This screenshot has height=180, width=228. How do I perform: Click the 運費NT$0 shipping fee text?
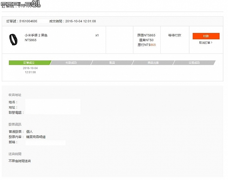tap(146, 40)
